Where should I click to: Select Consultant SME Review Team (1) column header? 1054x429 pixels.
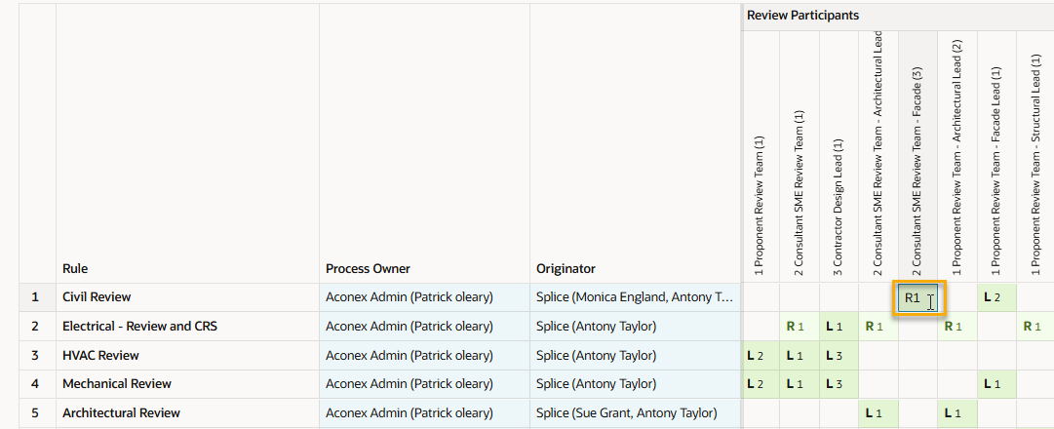pos(799,195)
